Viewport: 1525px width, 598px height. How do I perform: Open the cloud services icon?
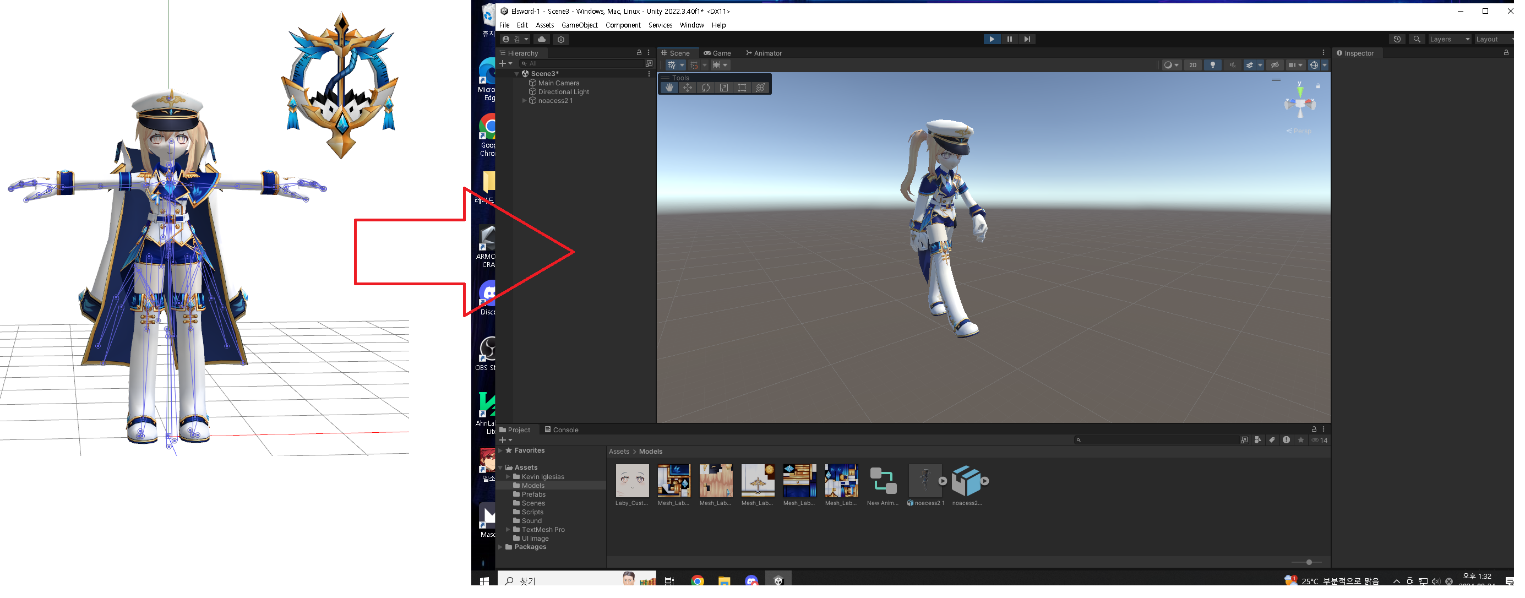pos(541,39)
